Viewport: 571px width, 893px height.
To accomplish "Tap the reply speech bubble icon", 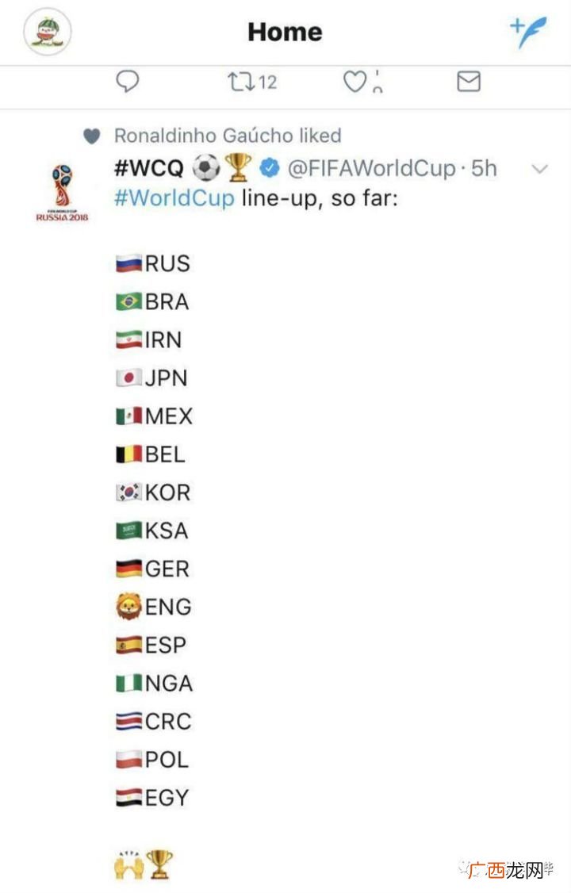I will point(128,82).
